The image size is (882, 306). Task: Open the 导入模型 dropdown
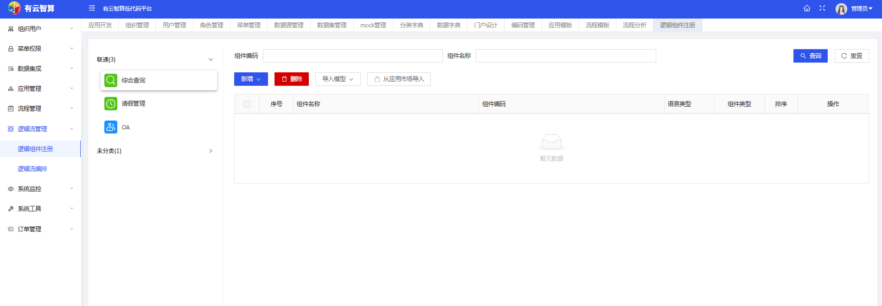338,79
